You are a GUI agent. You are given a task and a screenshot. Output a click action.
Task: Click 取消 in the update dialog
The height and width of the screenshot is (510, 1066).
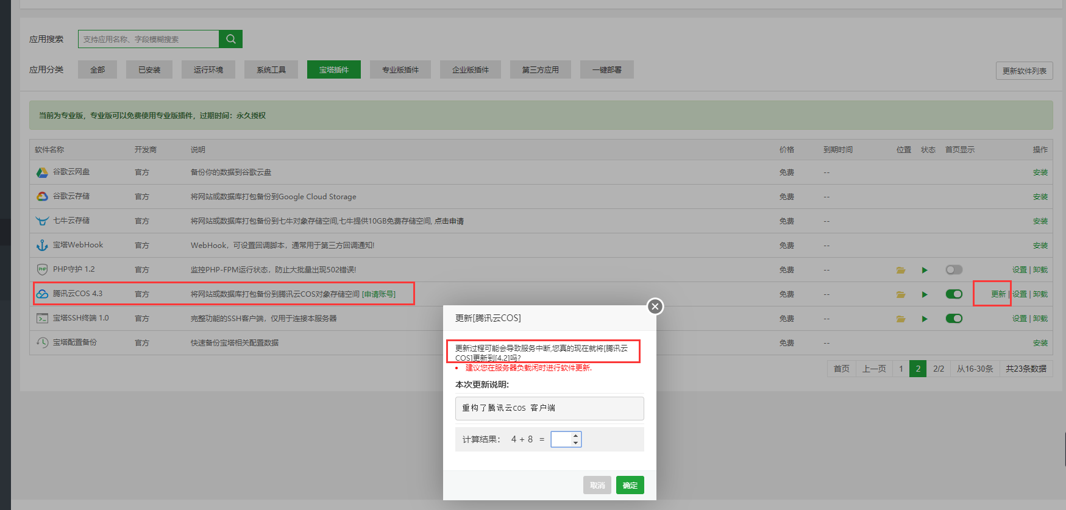[x=597, y=485]
